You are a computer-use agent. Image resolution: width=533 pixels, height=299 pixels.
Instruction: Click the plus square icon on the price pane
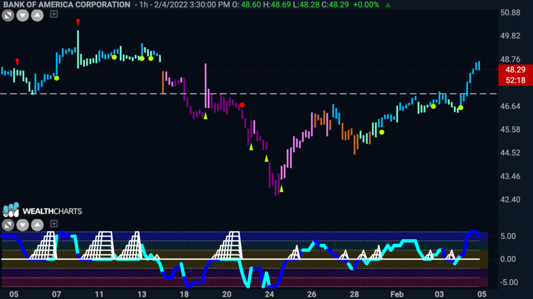(54, 14)
